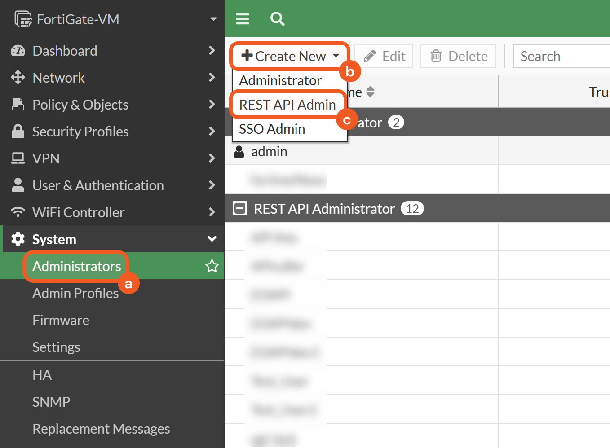Click the Policy & Objects icon
The width and height of the screenshot is (610, 448).
tap(18, 104)
